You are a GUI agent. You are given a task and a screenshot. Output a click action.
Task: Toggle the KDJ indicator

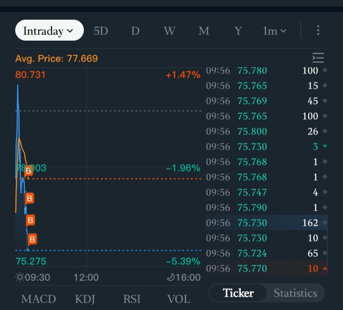pyautogui.click(x=85, y=299)
